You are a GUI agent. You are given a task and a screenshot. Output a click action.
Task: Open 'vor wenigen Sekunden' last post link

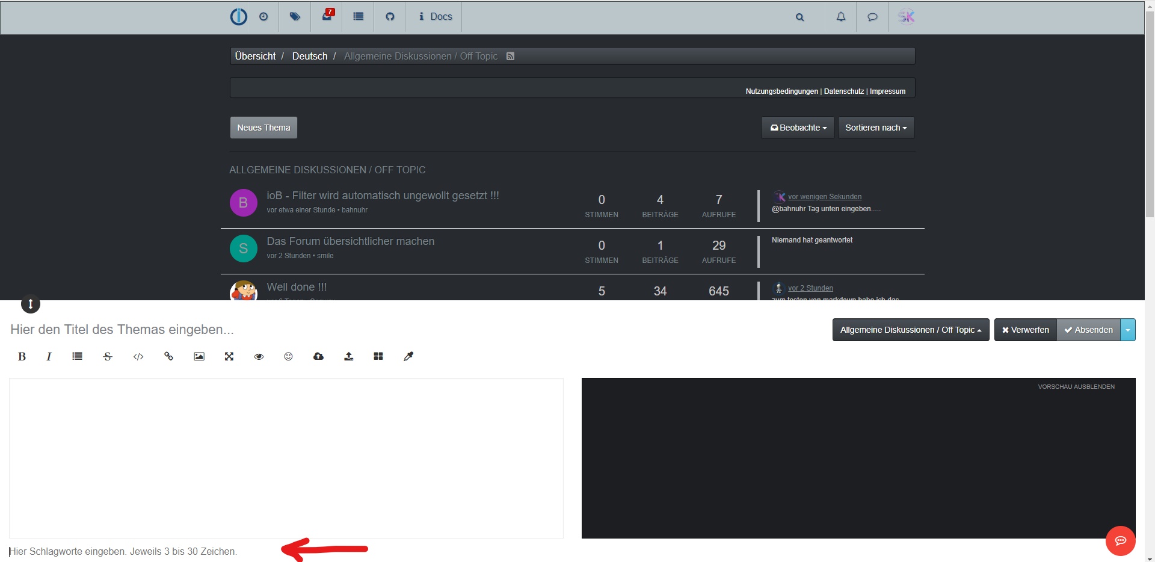coord(825,197)
